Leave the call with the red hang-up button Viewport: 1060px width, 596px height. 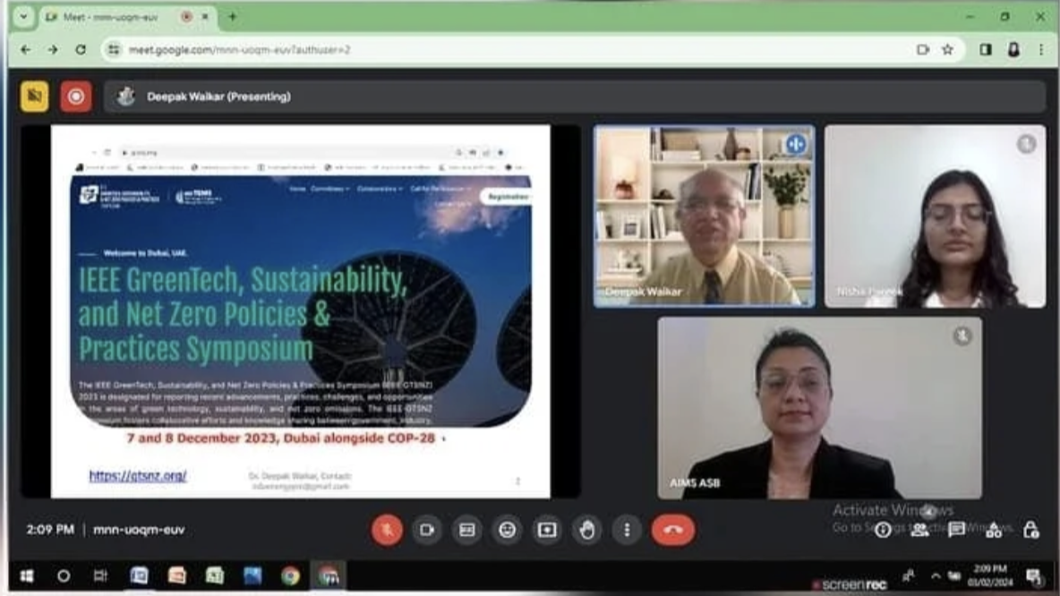[672, 531]
